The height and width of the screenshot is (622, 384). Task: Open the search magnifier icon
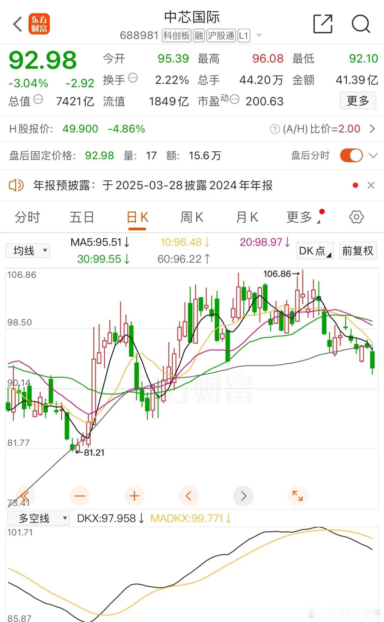coord(361,24)
